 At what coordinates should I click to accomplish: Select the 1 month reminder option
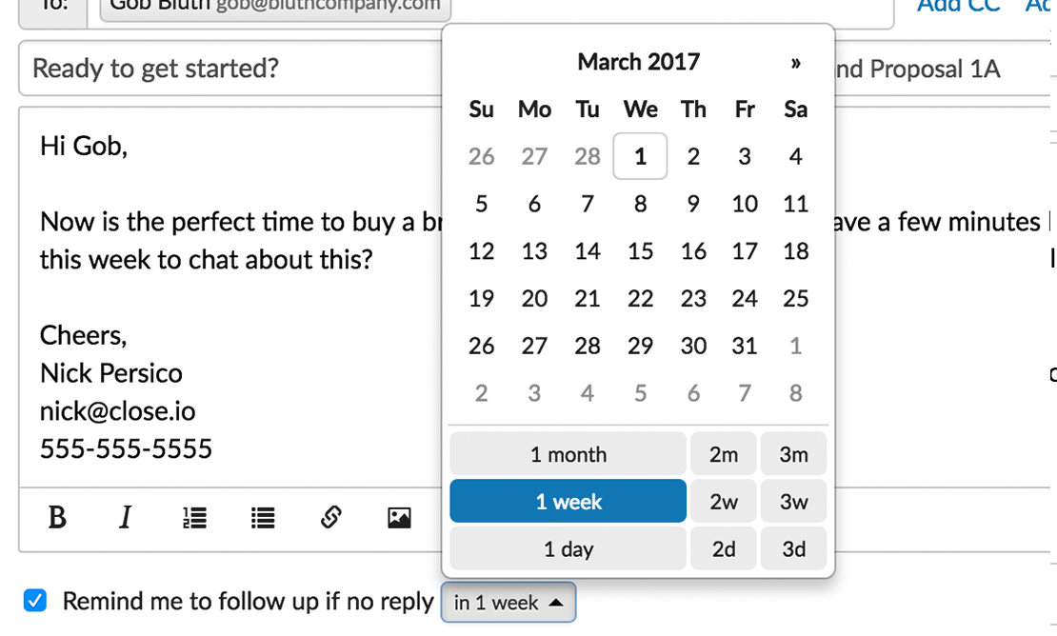pyautogui.click(x=568, y=454)
